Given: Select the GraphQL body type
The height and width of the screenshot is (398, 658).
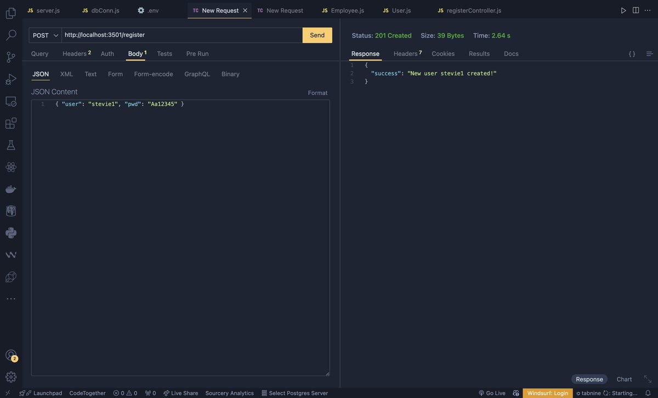Looking at the screenshot, I should [x=197, y=74].
